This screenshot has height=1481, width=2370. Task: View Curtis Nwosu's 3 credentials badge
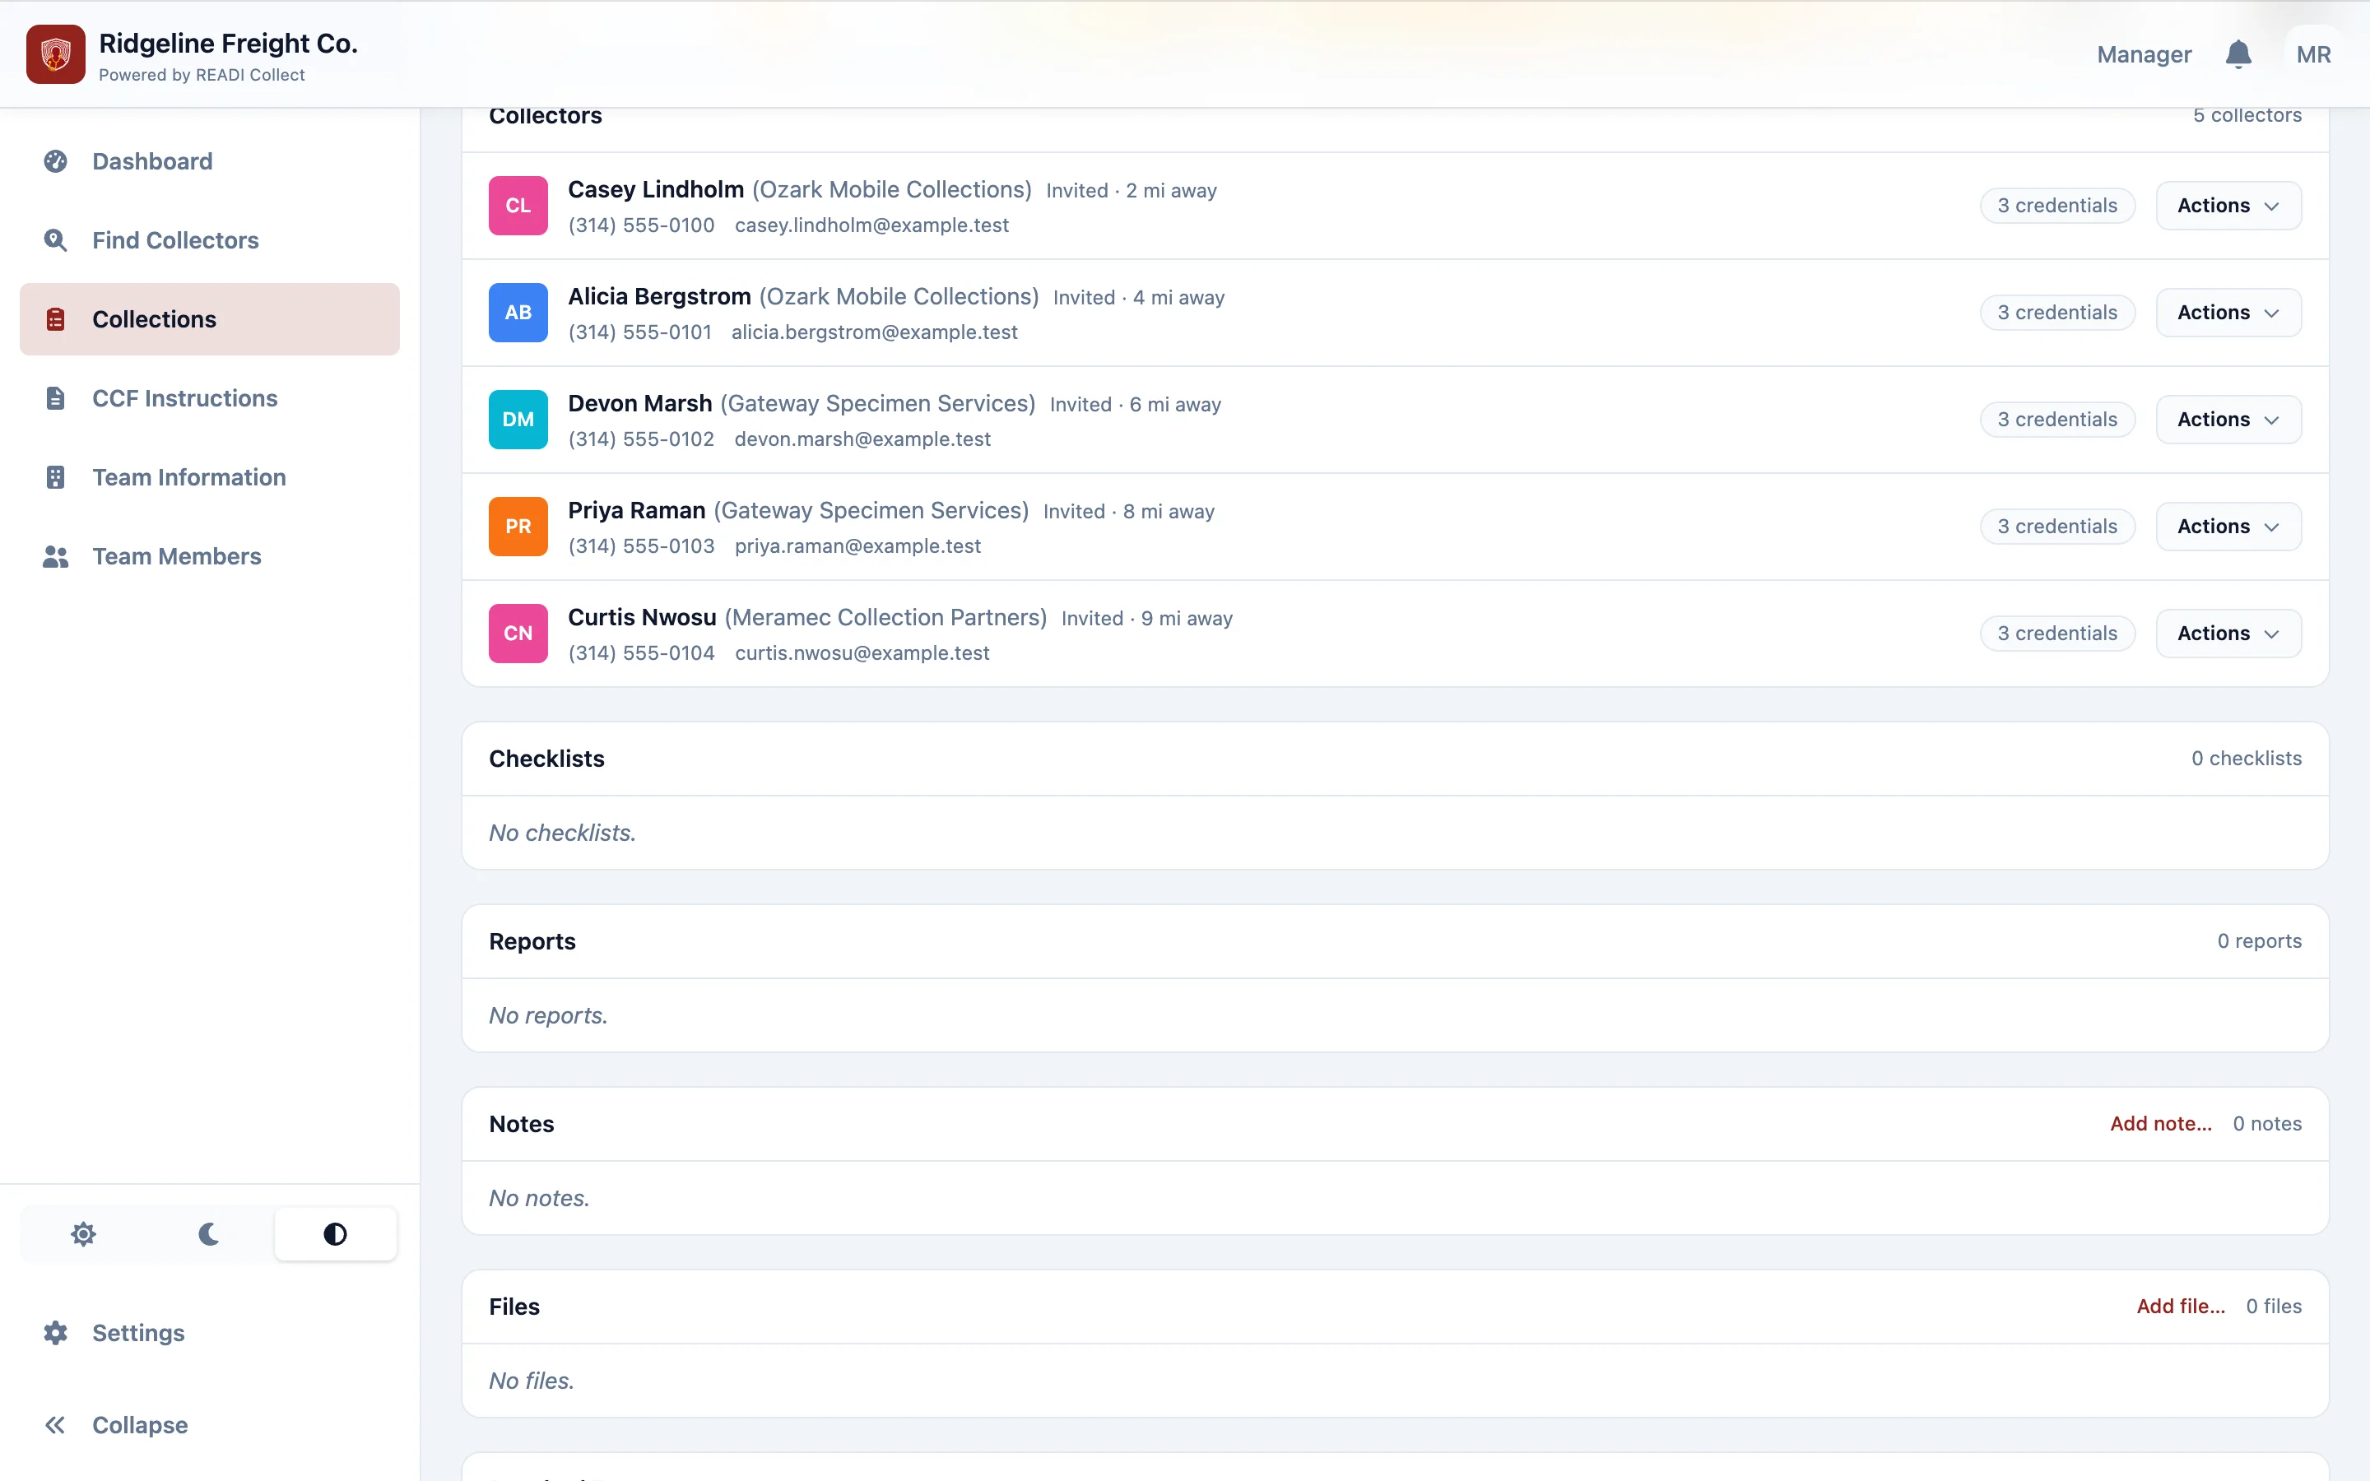click(x=2057, y=633)
